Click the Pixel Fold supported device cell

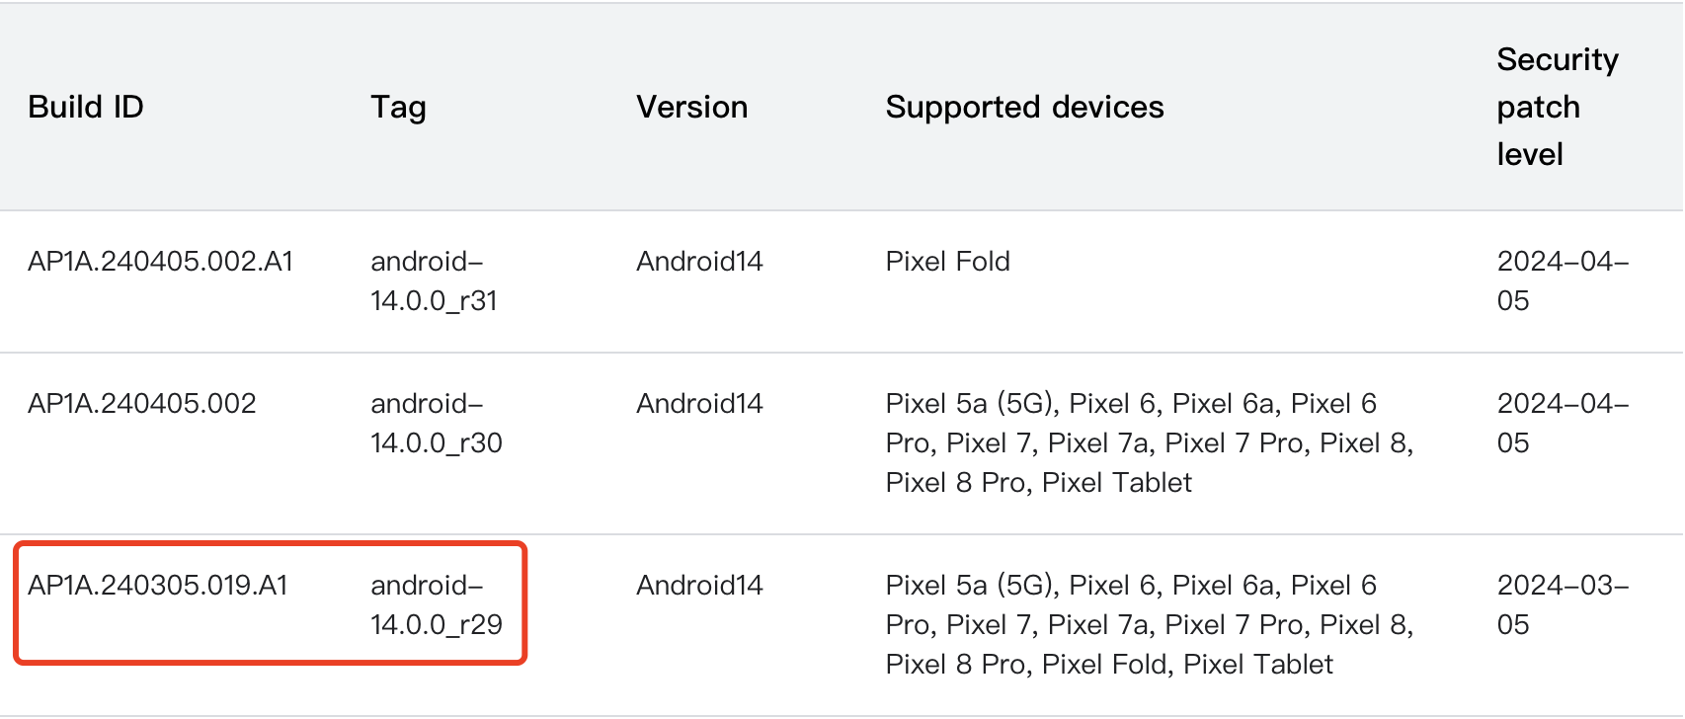[x=947, y=262]
